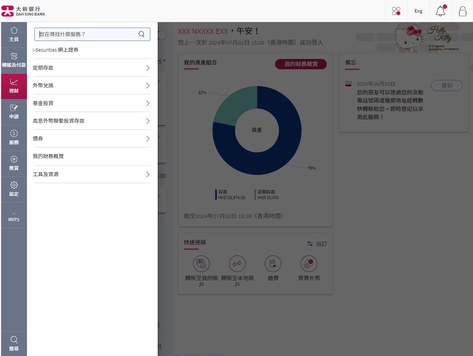Open the 買賣外幣 foreign currency trading icon
The height and width of the screenshot is (356, 473).
[x=309, y=263]
